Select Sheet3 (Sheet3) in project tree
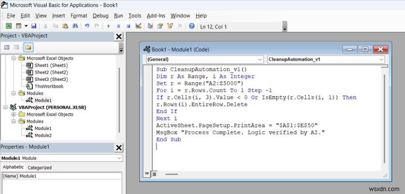 (51, 79)
